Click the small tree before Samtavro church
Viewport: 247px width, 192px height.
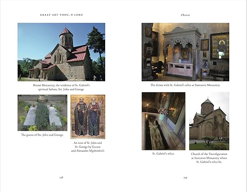click(x=208, y=141)
